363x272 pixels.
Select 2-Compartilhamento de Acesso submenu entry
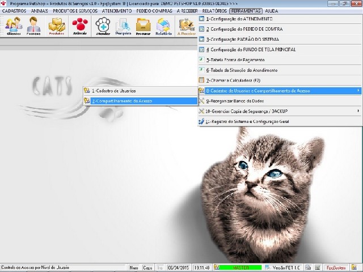click(140, 101)
